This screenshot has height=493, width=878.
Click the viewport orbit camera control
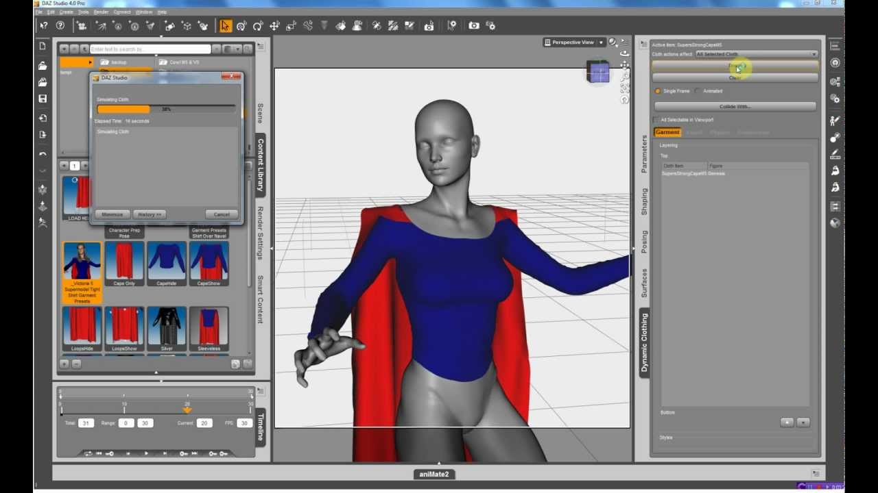[624, 53]
